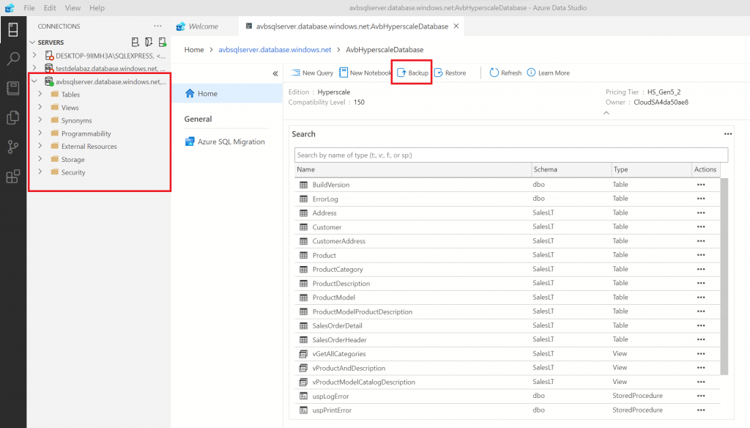750x428 pixels.
Task: Sort by the Schema column header
Action: (x=571, y=169)
